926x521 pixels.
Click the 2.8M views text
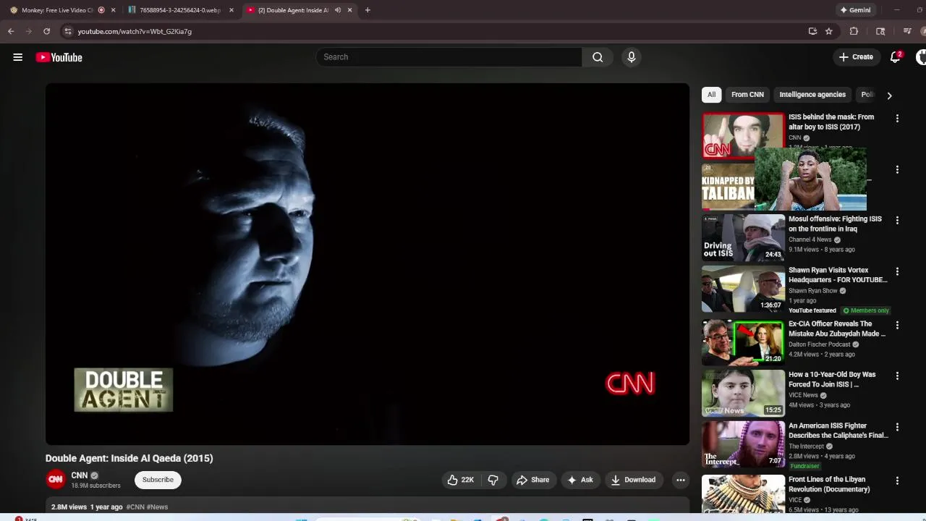[69, 507]
